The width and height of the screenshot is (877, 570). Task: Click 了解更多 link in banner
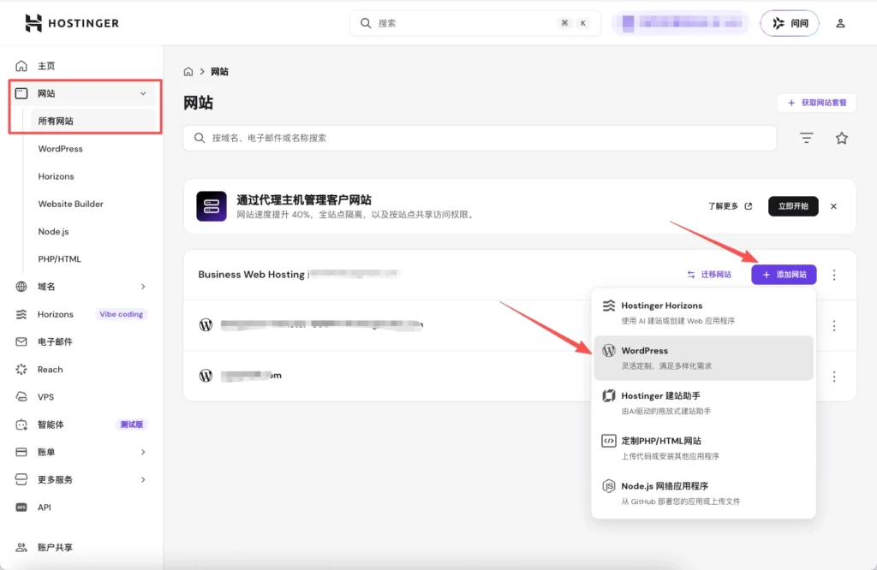pos(730,206)
